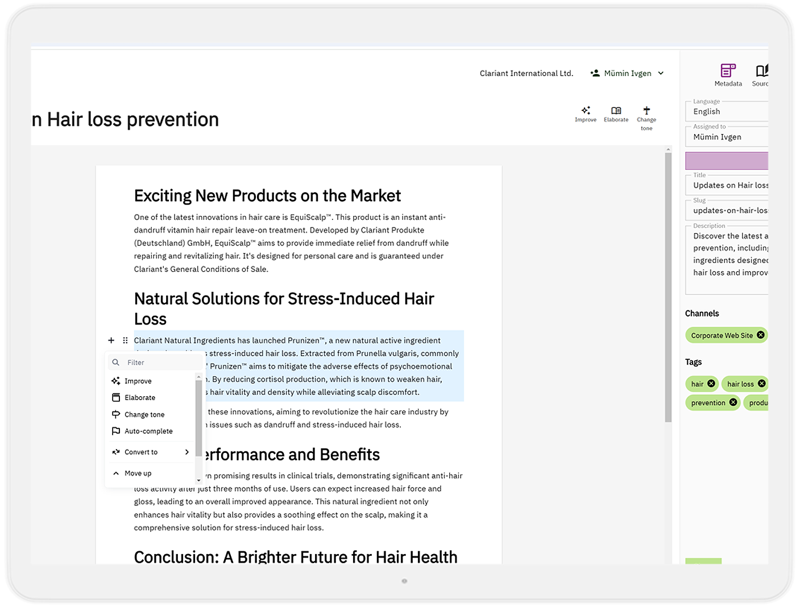Remove the hair loss tag

(761, 384)
